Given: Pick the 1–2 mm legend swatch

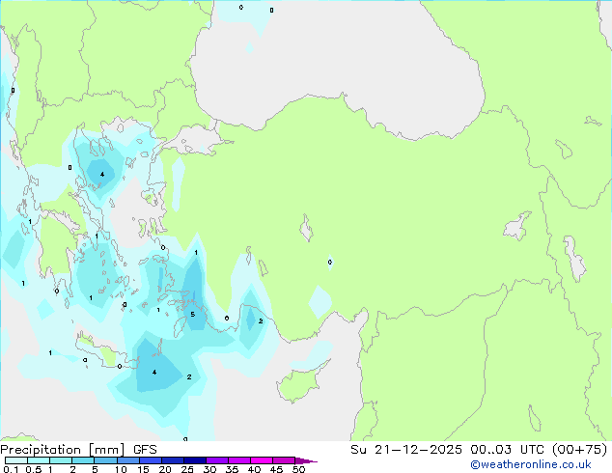Looking at the screenshot, I should (x=61, y=460).
